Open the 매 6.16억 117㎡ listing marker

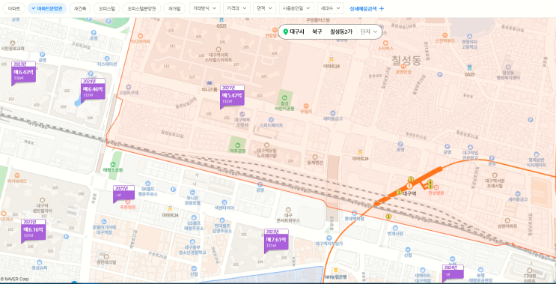pos(34,231)
